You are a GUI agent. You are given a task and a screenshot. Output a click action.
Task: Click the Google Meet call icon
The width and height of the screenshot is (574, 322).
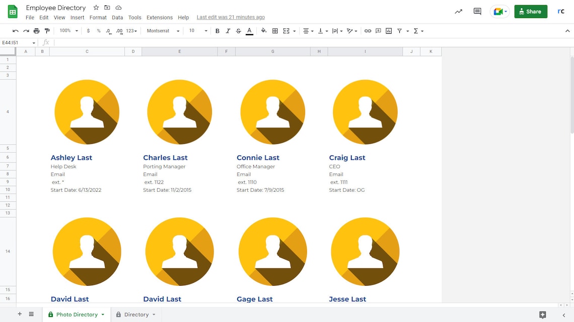pos(499,12)
